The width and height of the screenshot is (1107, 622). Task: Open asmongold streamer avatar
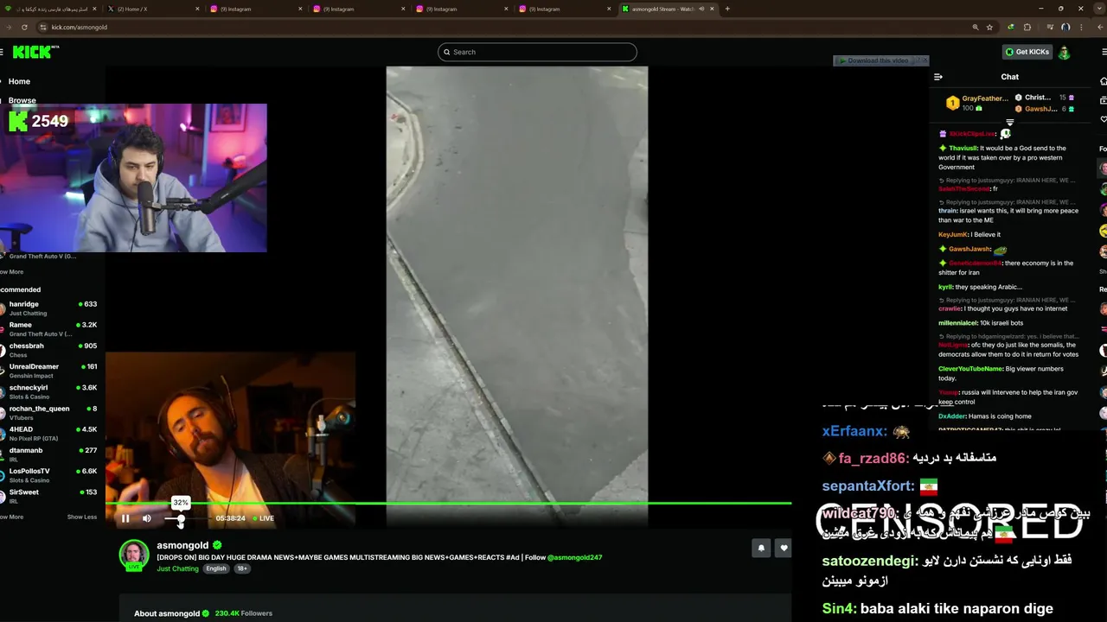[x=134, y=555]
